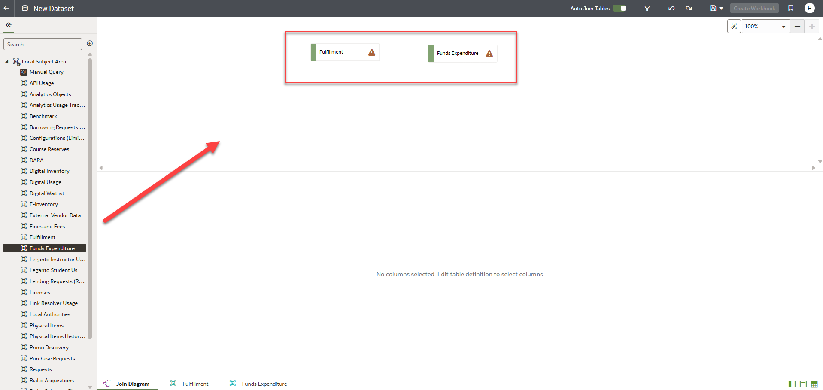Click the zoom out minus button

[797, 26]
